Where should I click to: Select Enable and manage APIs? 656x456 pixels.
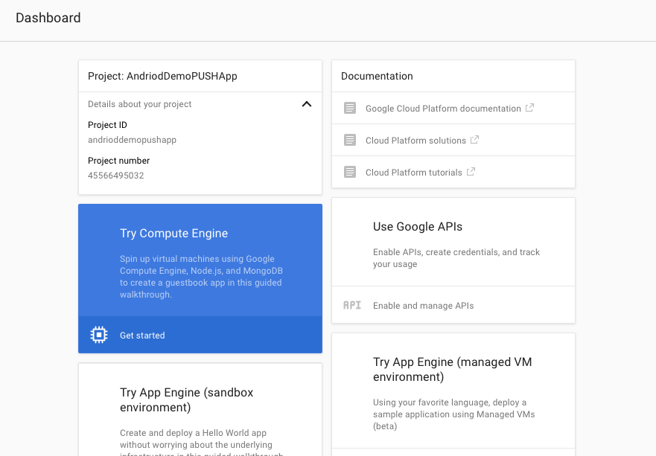[x=423, y=306]
